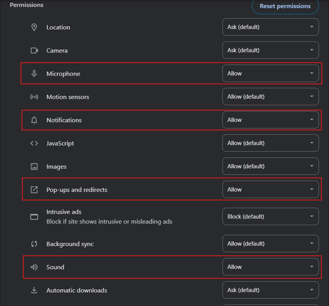
Task: Click the Motion sensors label
Action: [68, 97]
